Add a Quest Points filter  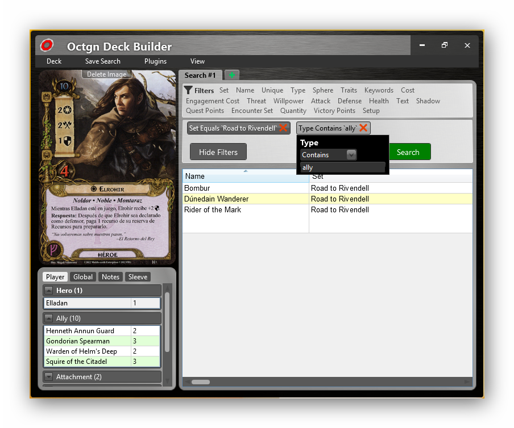pyautogui.click(x=205, y=111)
